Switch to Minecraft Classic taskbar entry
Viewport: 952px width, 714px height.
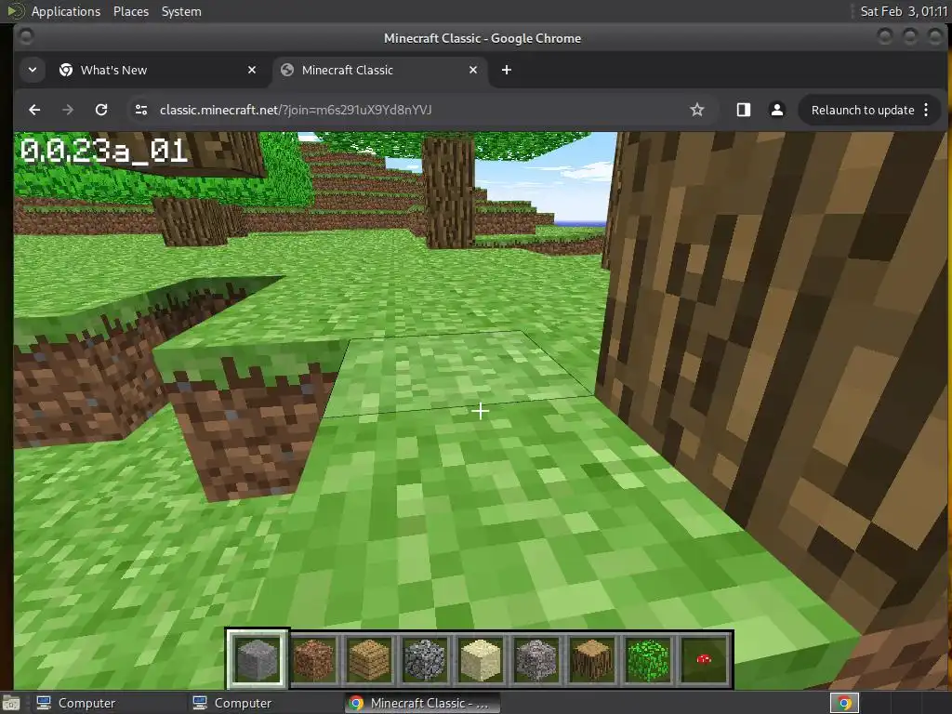tap(422, 703)
